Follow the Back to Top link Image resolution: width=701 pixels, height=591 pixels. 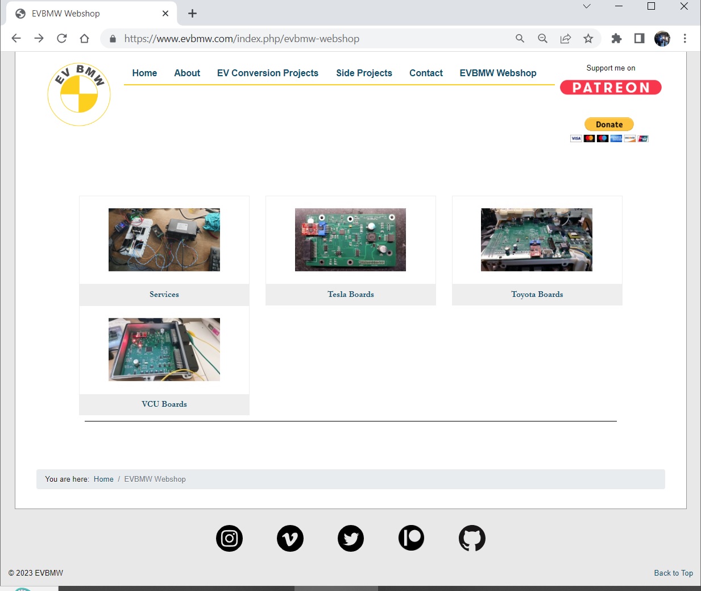673,573
